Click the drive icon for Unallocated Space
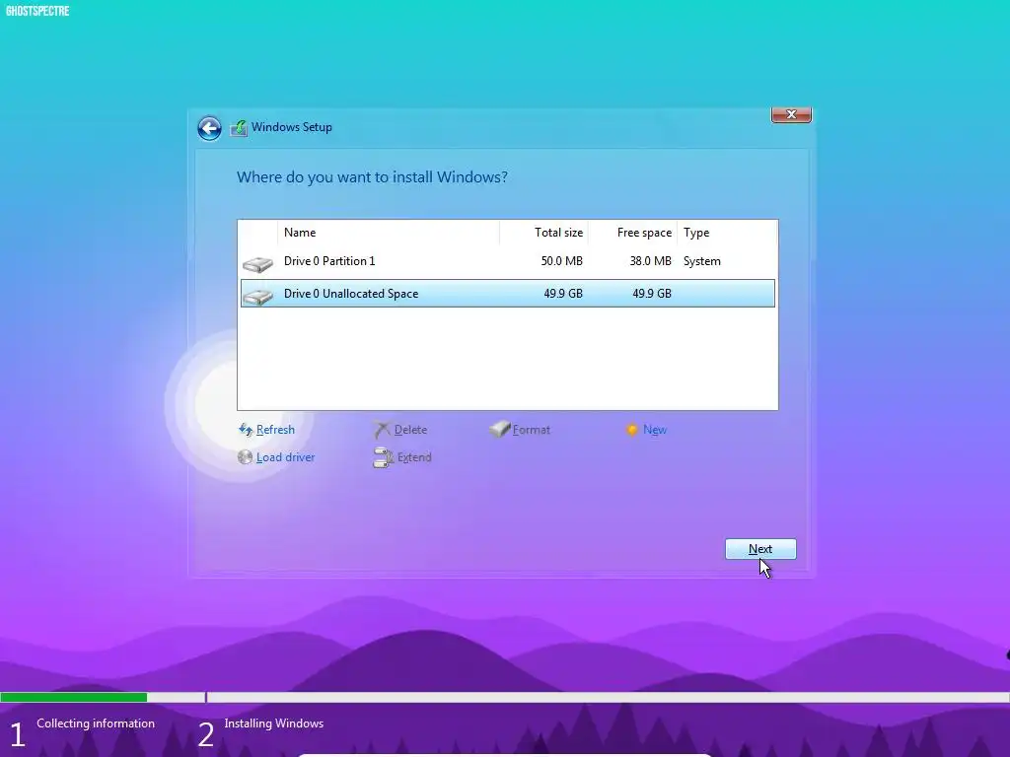 pos(257,296)
